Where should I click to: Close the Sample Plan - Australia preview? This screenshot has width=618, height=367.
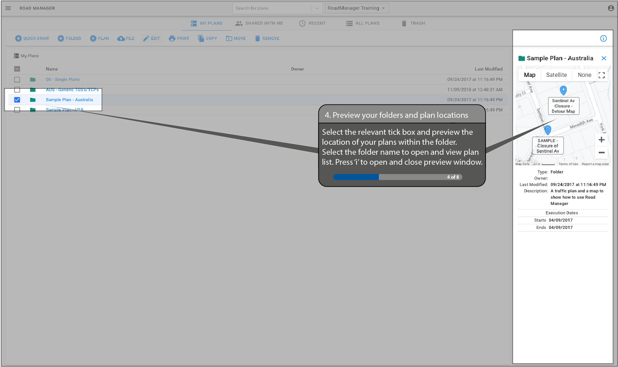[x=604, y=58]
